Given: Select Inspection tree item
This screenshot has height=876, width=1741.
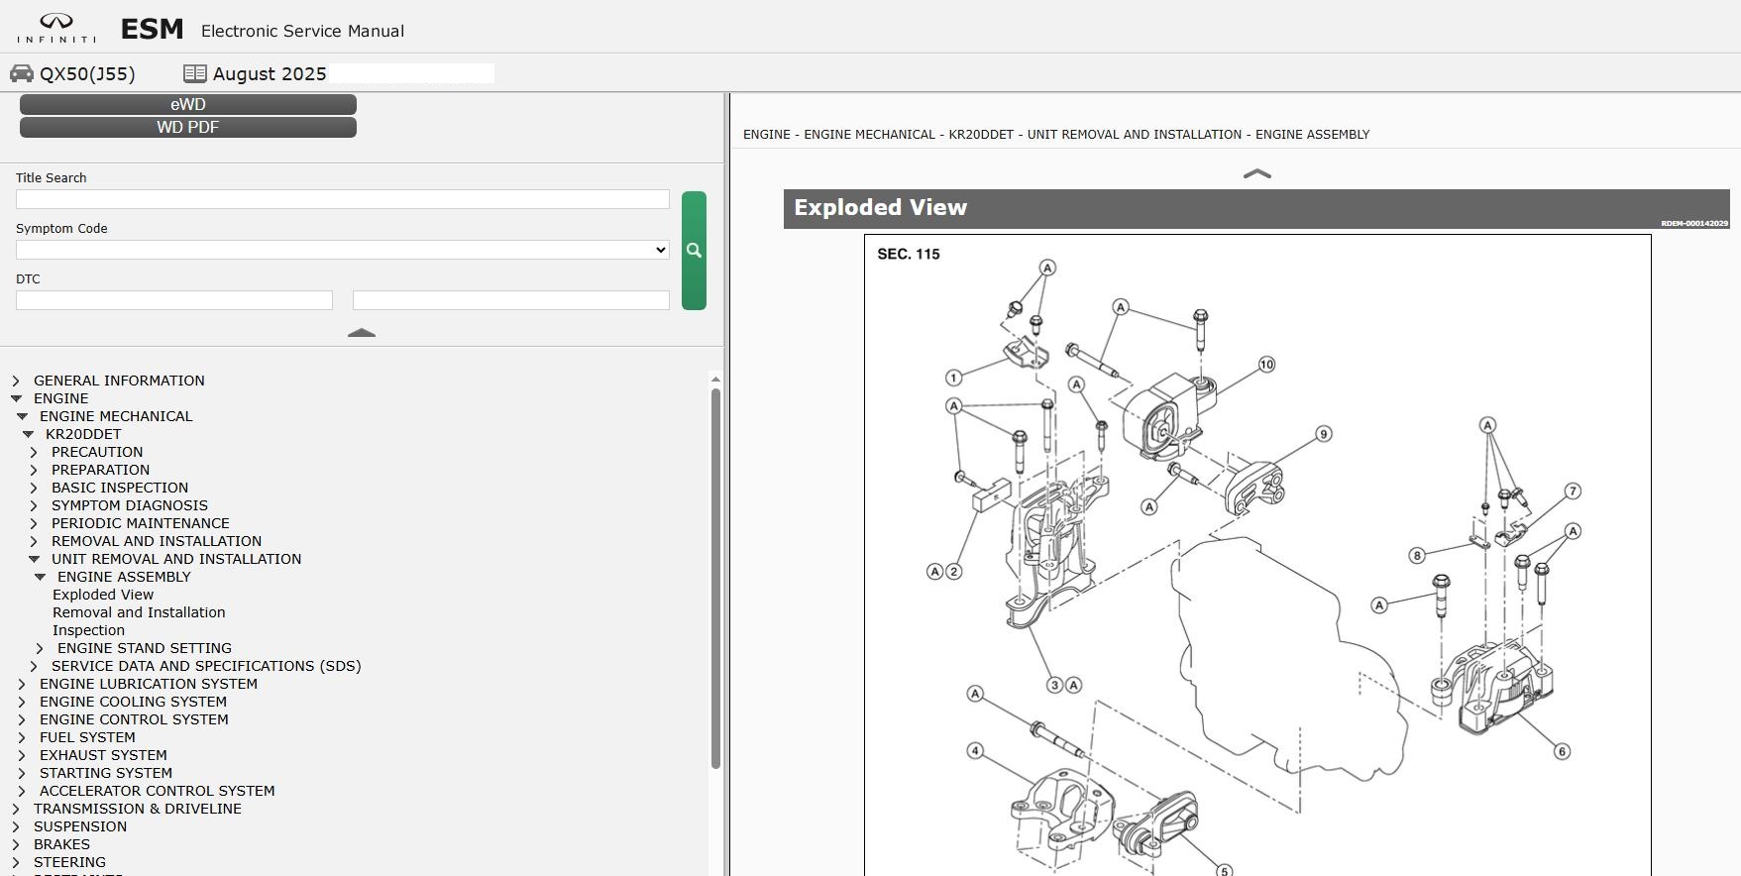Looking at the screenshot, I should click(88, 630).
